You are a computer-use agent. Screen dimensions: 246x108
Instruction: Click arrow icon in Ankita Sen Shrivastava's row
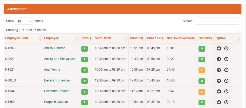click(219, 59)
